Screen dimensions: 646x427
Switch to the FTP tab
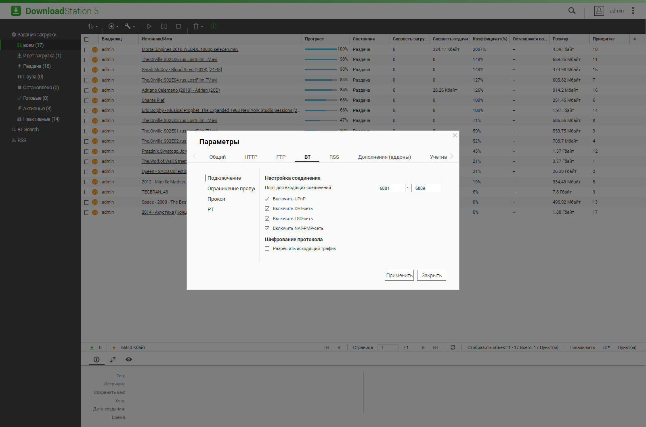pyautogui.click(x=281, y=157)
